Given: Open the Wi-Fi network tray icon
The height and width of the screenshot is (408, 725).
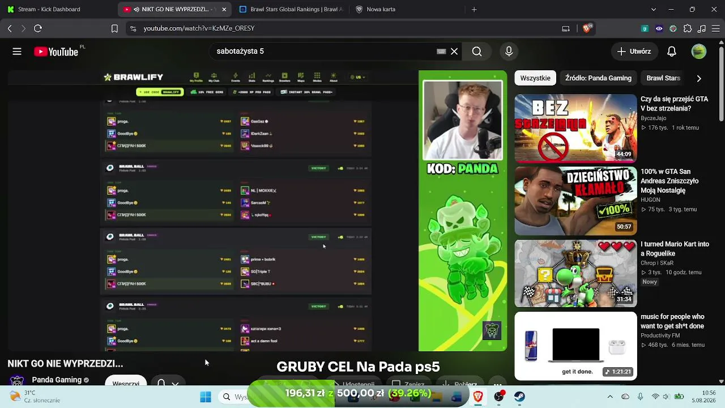Looking at the screenshot, I should click(x=655, y=397).
